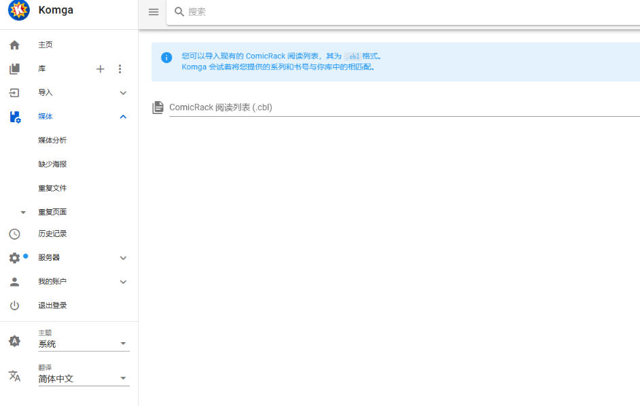Open 重复文件 menu item
Image resolution: width=640 pixels, height=406 pixels.
coord(52,188)
